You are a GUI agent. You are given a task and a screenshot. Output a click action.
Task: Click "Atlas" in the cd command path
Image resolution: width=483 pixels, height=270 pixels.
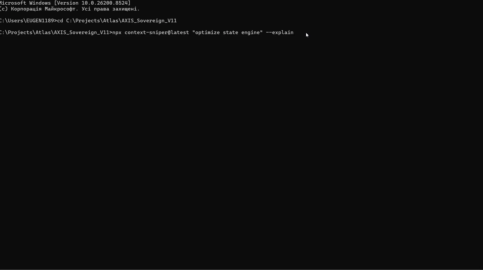(111, 21)
